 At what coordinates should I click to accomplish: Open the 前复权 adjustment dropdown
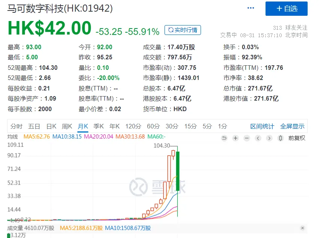coord(297,138)
